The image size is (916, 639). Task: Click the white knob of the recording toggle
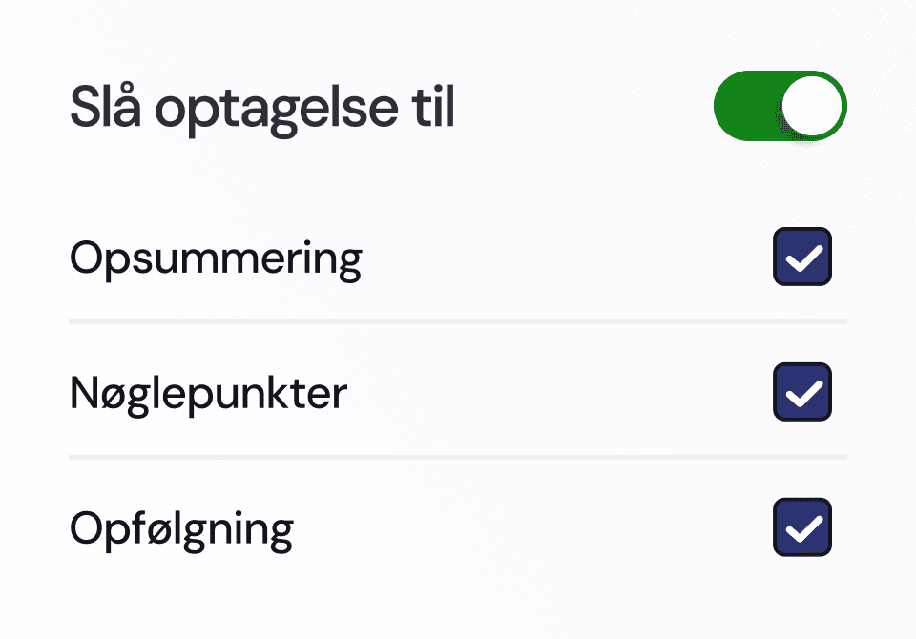click(x=811, y=106)
